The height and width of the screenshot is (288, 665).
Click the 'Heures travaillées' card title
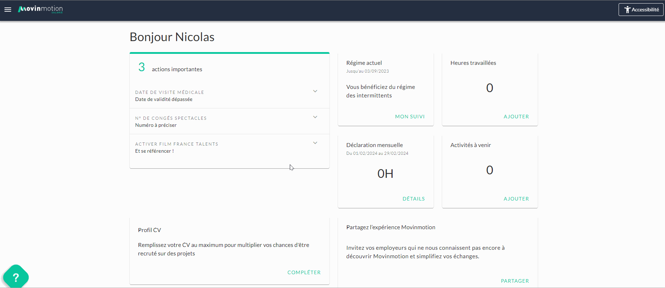[473, 63]
